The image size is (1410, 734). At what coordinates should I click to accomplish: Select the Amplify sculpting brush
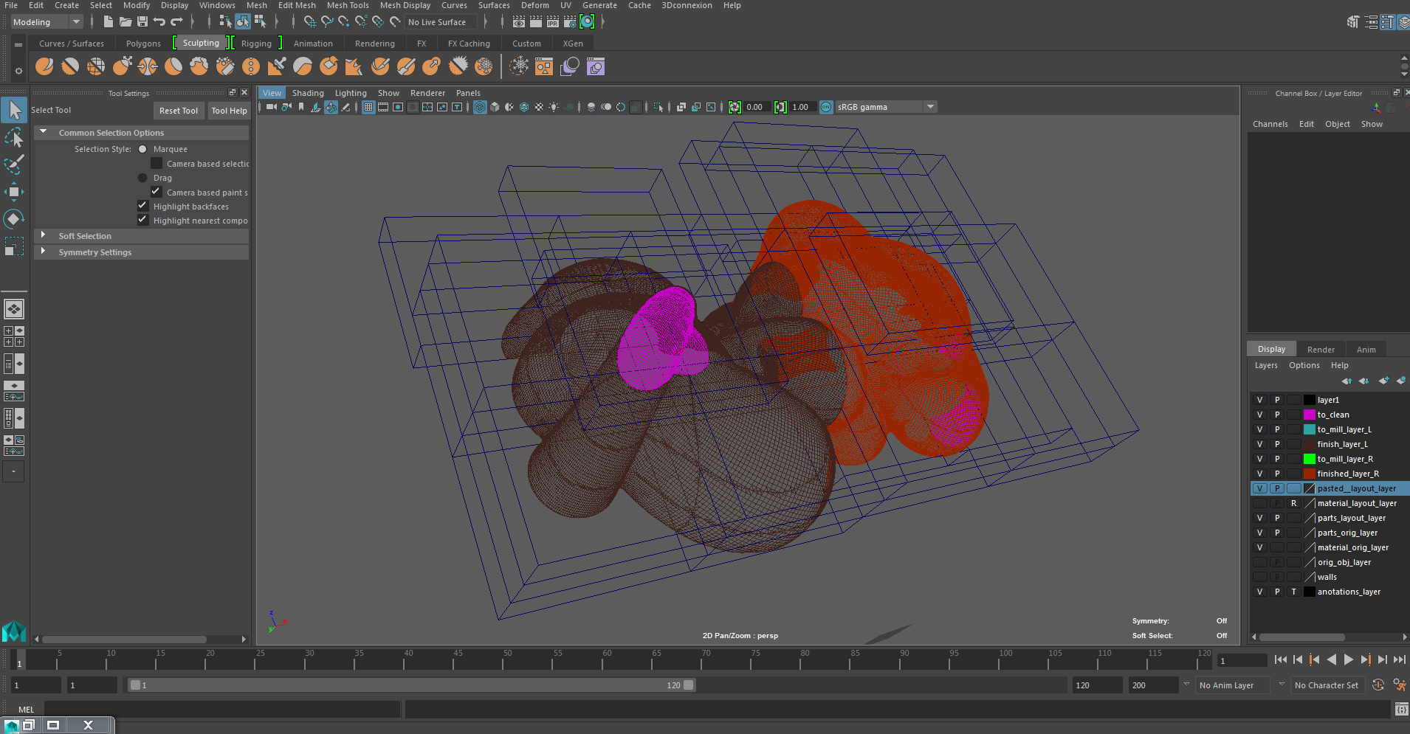pos(458,67)
